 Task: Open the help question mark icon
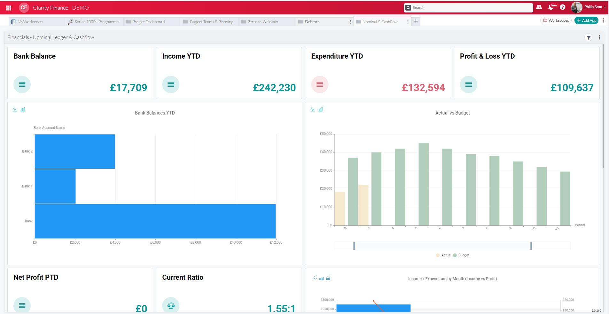tap(563, 7)
